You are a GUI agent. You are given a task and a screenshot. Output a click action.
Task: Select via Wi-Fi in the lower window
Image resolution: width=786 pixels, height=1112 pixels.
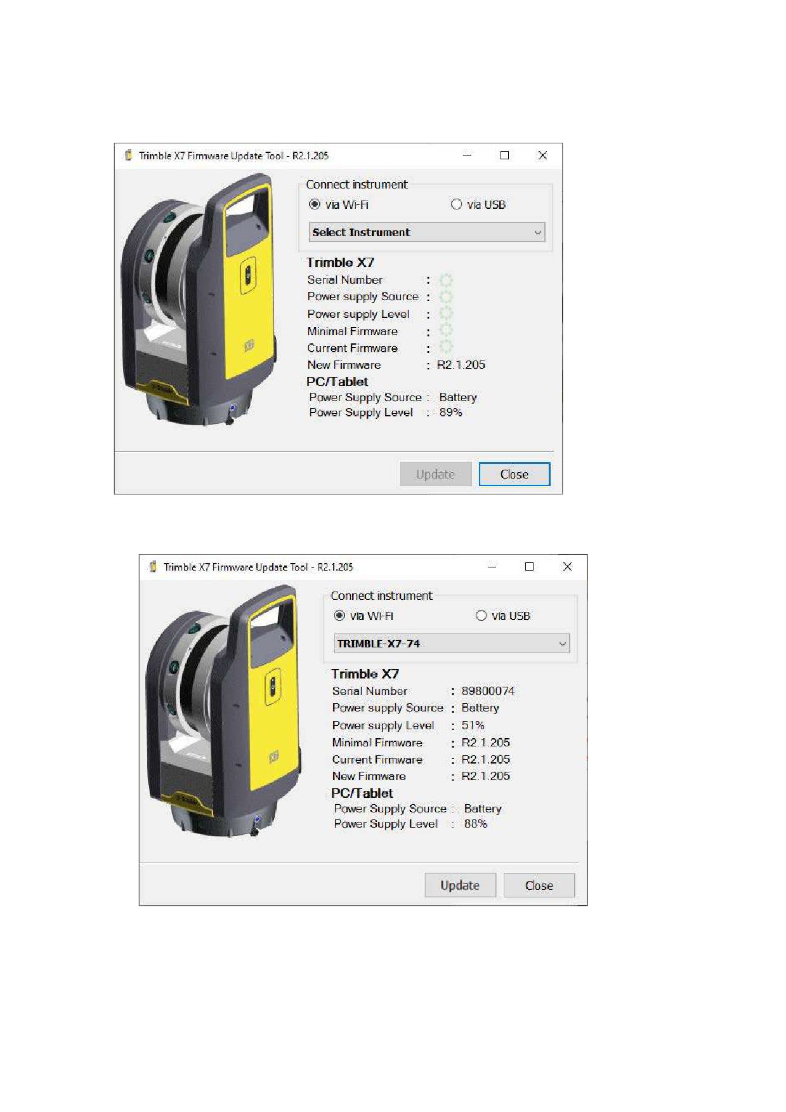click(364, 616)
